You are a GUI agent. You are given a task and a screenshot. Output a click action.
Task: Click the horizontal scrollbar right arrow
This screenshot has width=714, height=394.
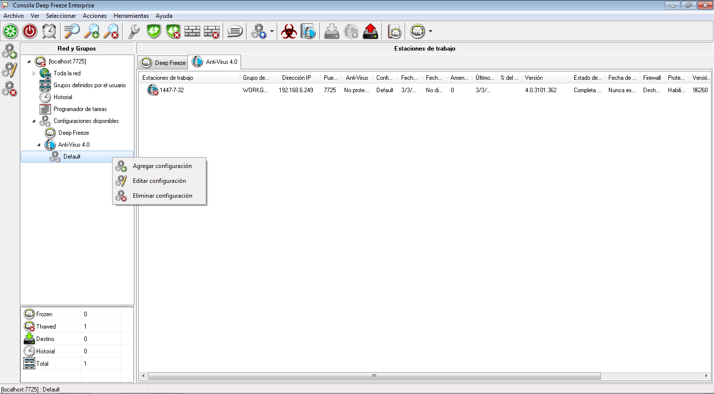706,376
